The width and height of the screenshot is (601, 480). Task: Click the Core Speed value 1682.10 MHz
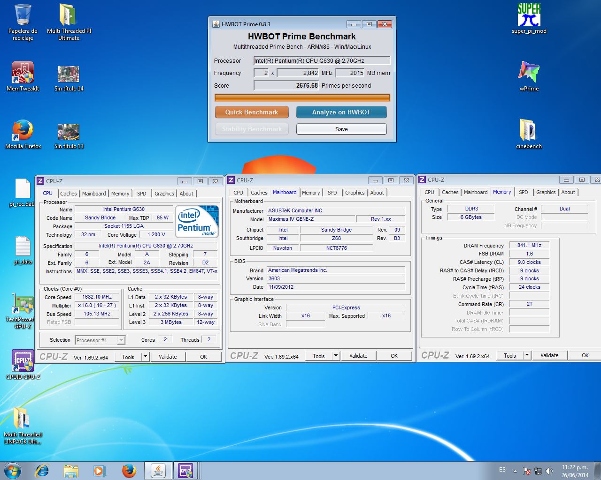pyautogui.click(x=97, y=297)
